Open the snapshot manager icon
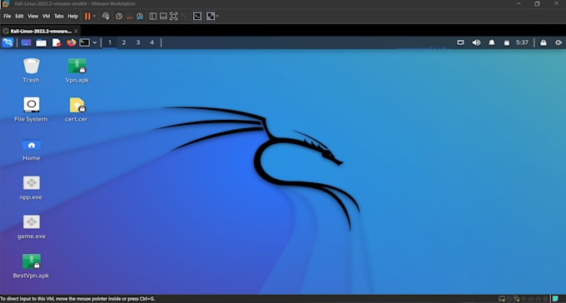 (140, 17)
